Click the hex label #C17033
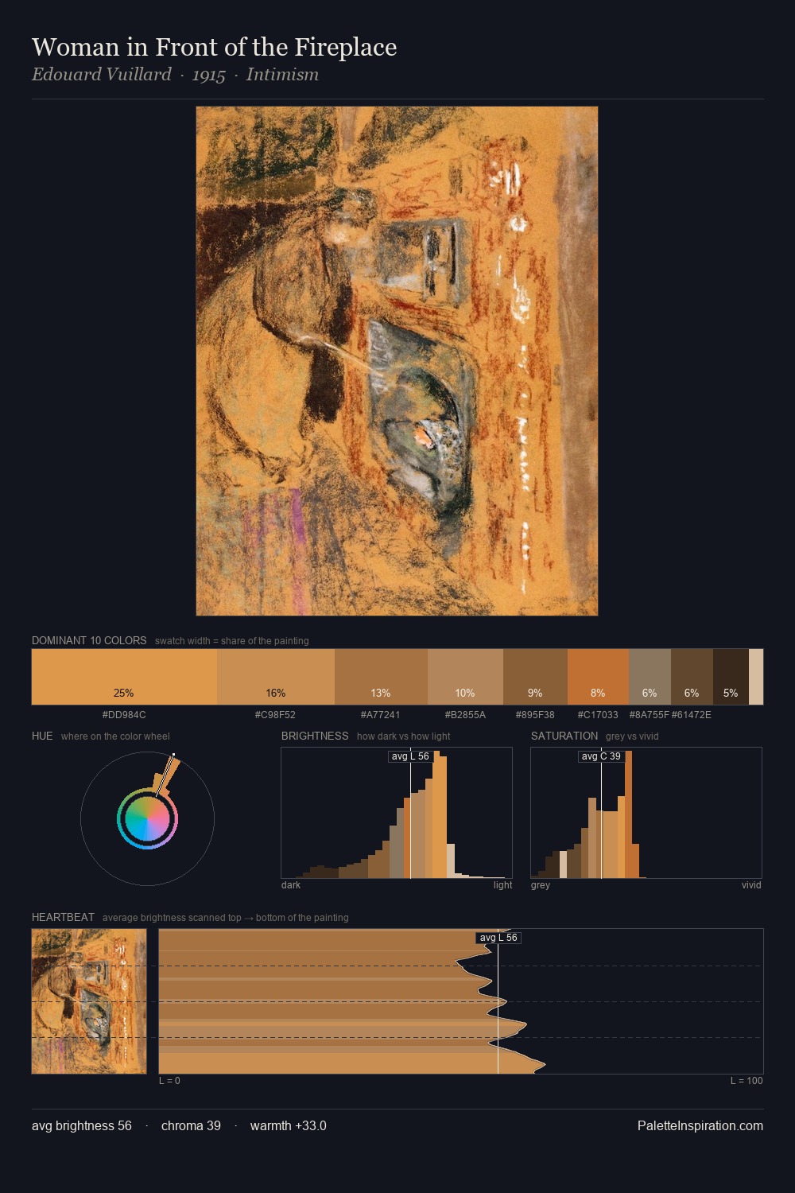Screen dimensions: 795x1193 pyautogui.click(x=598, y=715)
